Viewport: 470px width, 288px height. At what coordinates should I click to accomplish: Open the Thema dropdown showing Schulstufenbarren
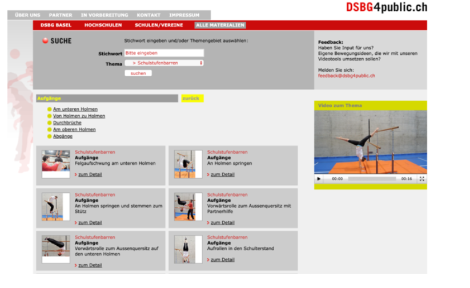point(164,63)
